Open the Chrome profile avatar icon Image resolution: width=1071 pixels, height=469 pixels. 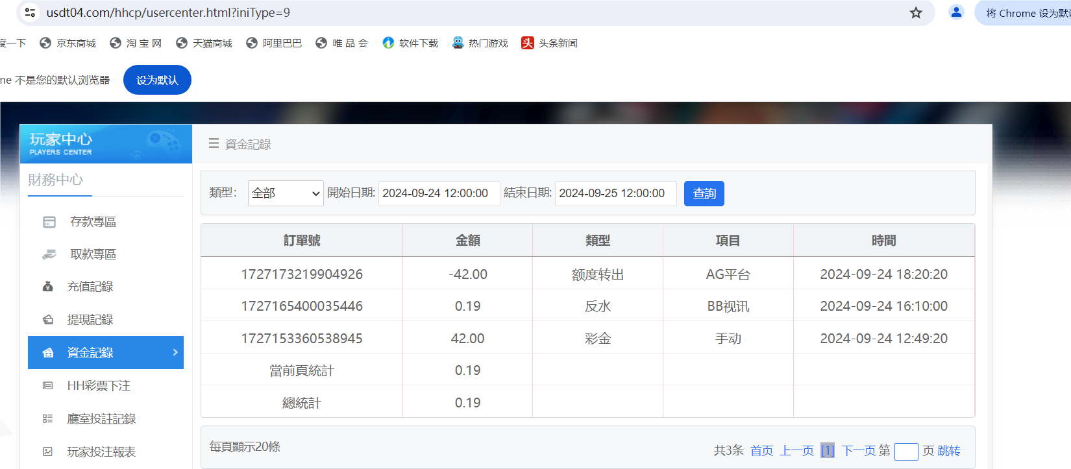[x=955, y=12]
